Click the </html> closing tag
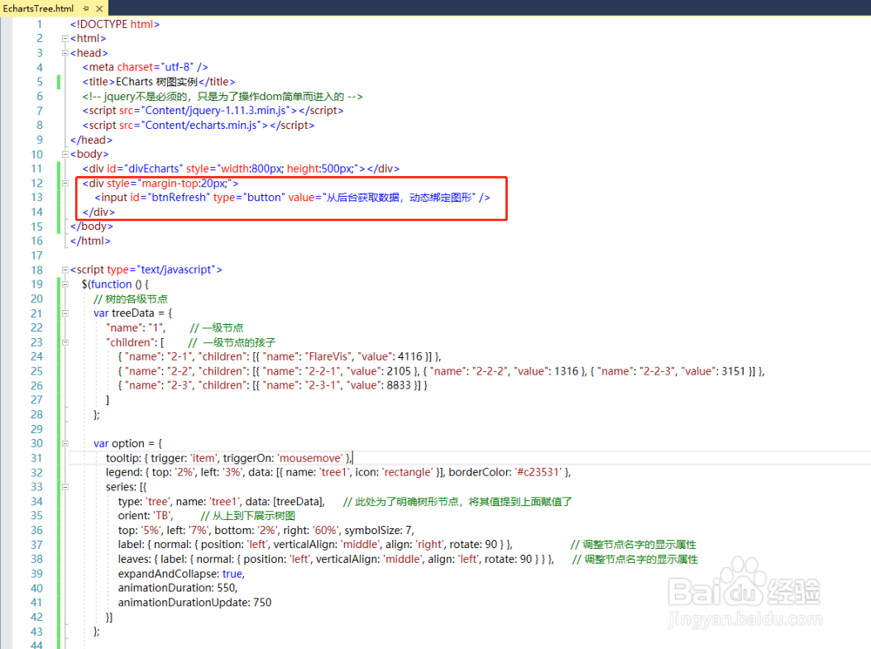871x649 pixels. point(90,240)
